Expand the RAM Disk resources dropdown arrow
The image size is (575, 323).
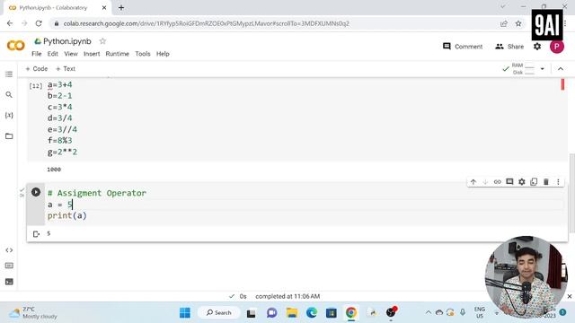(x=542, y=69)
